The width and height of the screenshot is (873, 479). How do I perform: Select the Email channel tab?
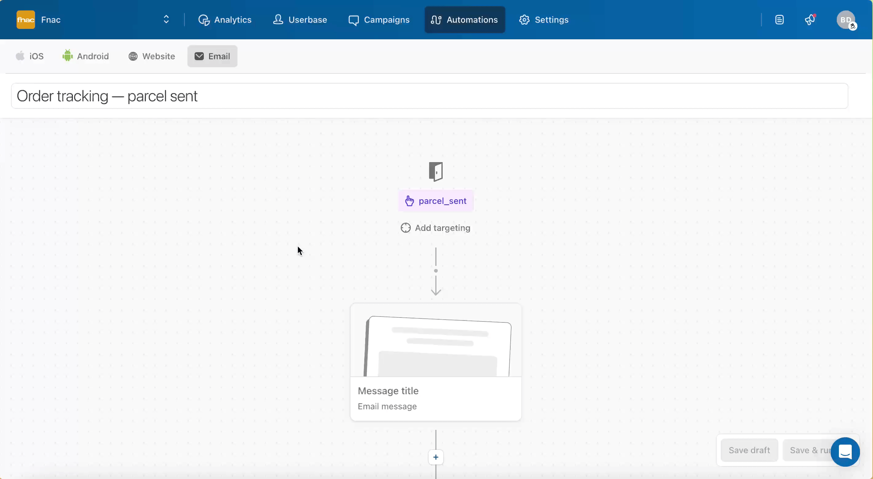click(x=212, y=56)
